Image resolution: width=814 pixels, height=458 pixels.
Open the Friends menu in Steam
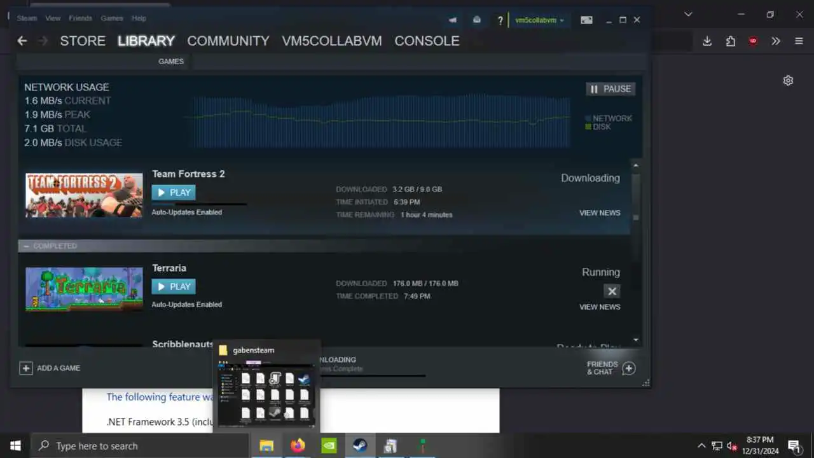pos(80,18)
